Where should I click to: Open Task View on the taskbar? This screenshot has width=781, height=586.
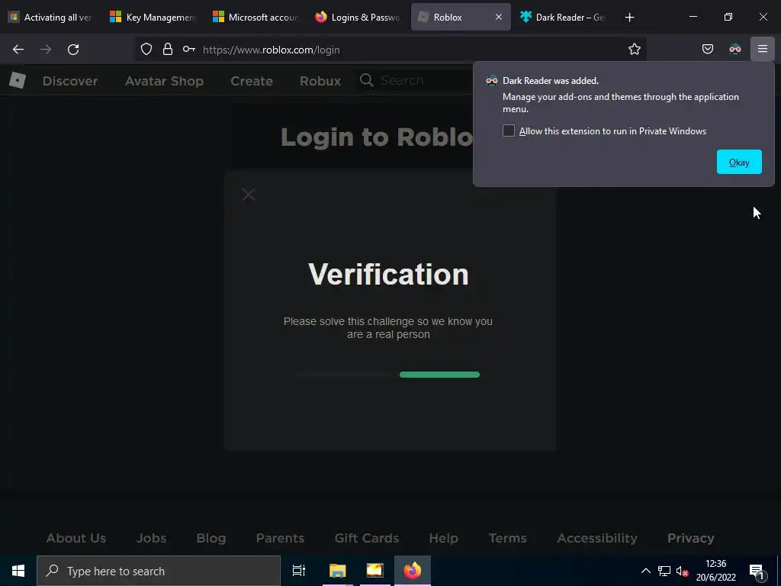299,571
